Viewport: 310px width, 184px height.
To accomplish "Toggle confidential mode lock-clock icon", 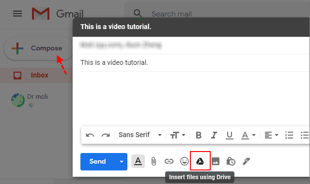I will pyautogui.click(x=231, y=161).
